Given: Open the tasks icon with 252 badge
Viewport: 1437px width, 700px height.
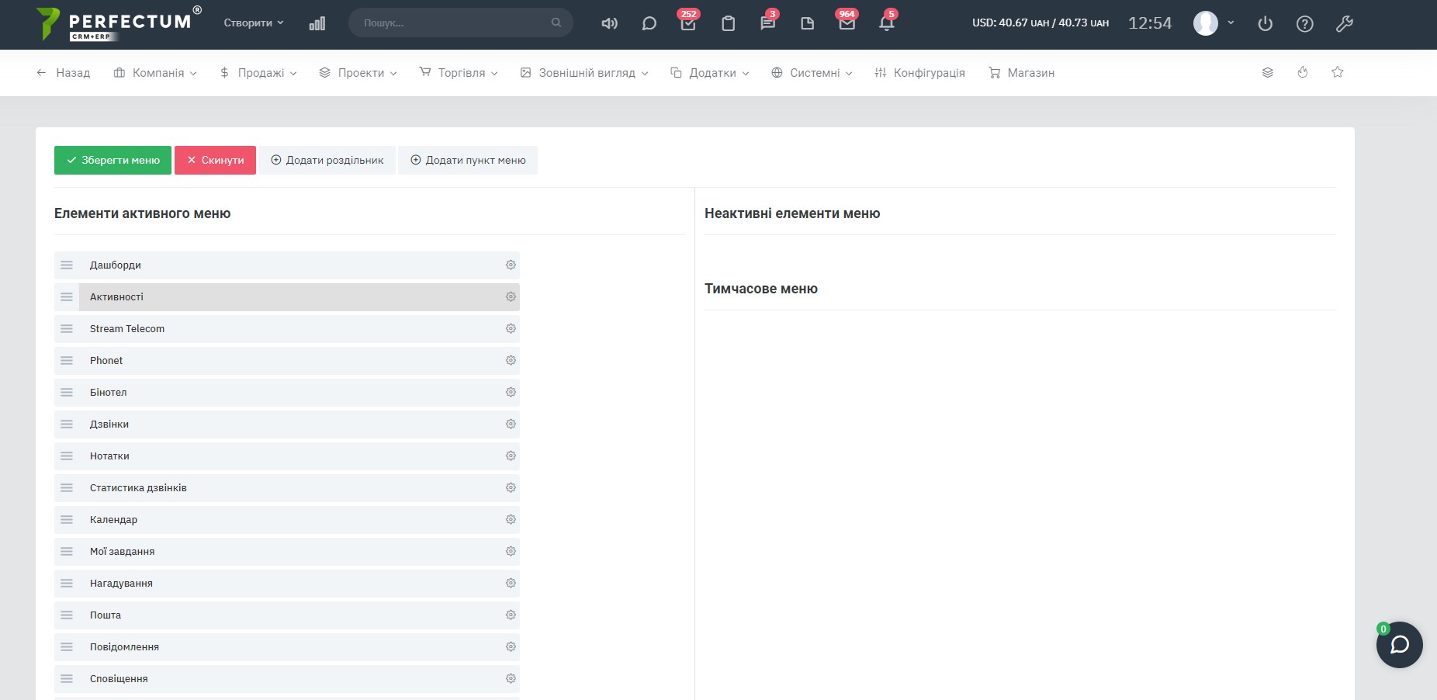Looking at the screenshot, I should click(x=687, y=23).
